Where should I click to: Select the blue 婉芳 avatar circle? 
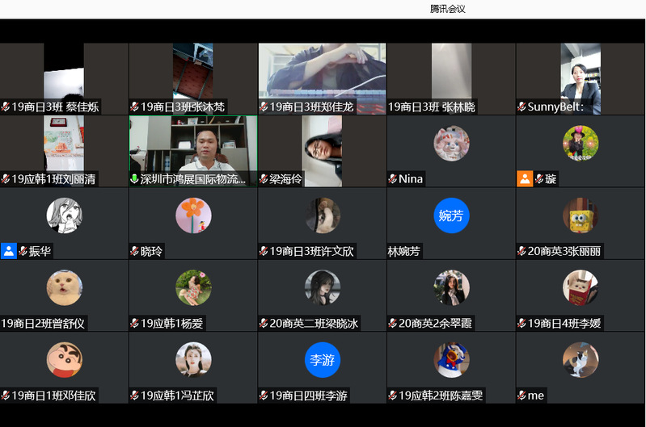pyautogui.click(x=451, y=216)
